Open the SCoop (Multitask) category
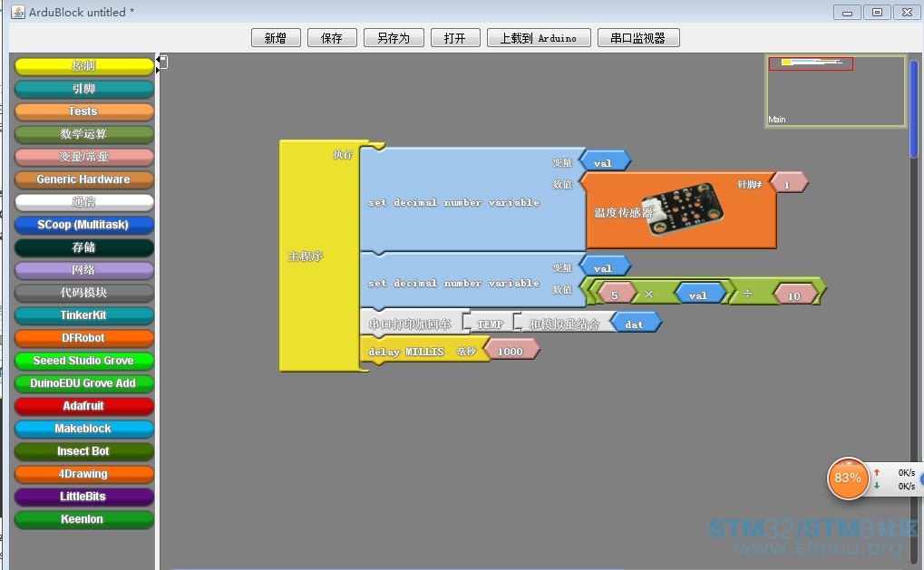 click(x=83, y=225)
